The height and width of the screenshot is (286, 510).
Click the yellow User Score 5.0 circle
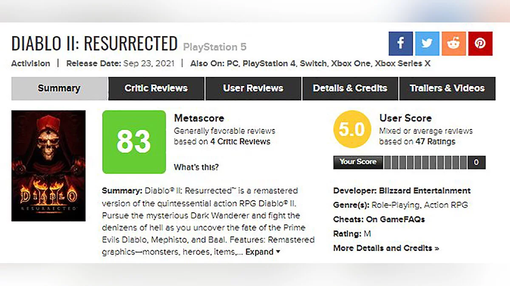click(352, 129)
